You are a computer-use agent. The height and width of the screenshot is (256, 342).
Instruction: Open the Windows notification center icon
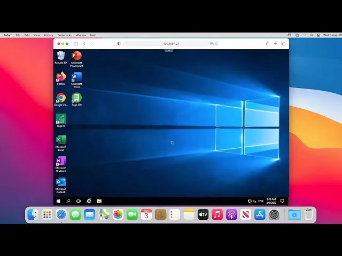tap(282, 201)
